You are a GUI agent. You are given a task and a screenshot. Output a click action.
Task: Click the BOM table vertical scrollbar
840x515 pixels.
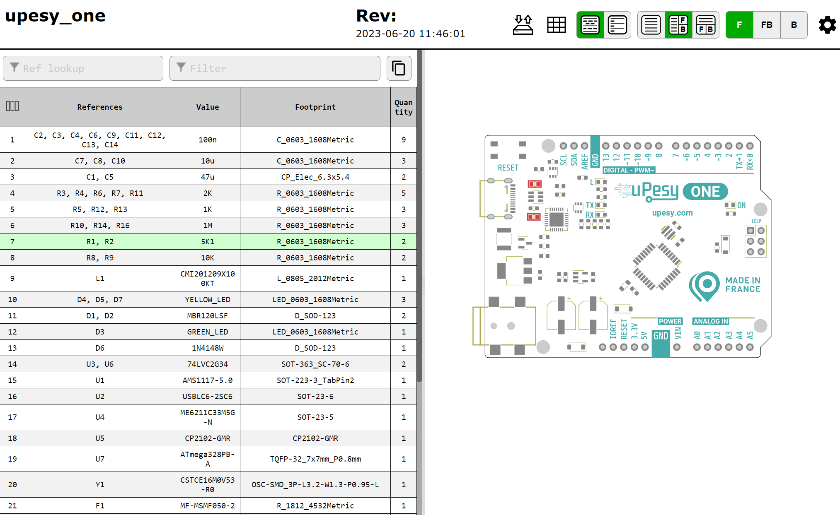click(x=419, y=215)
